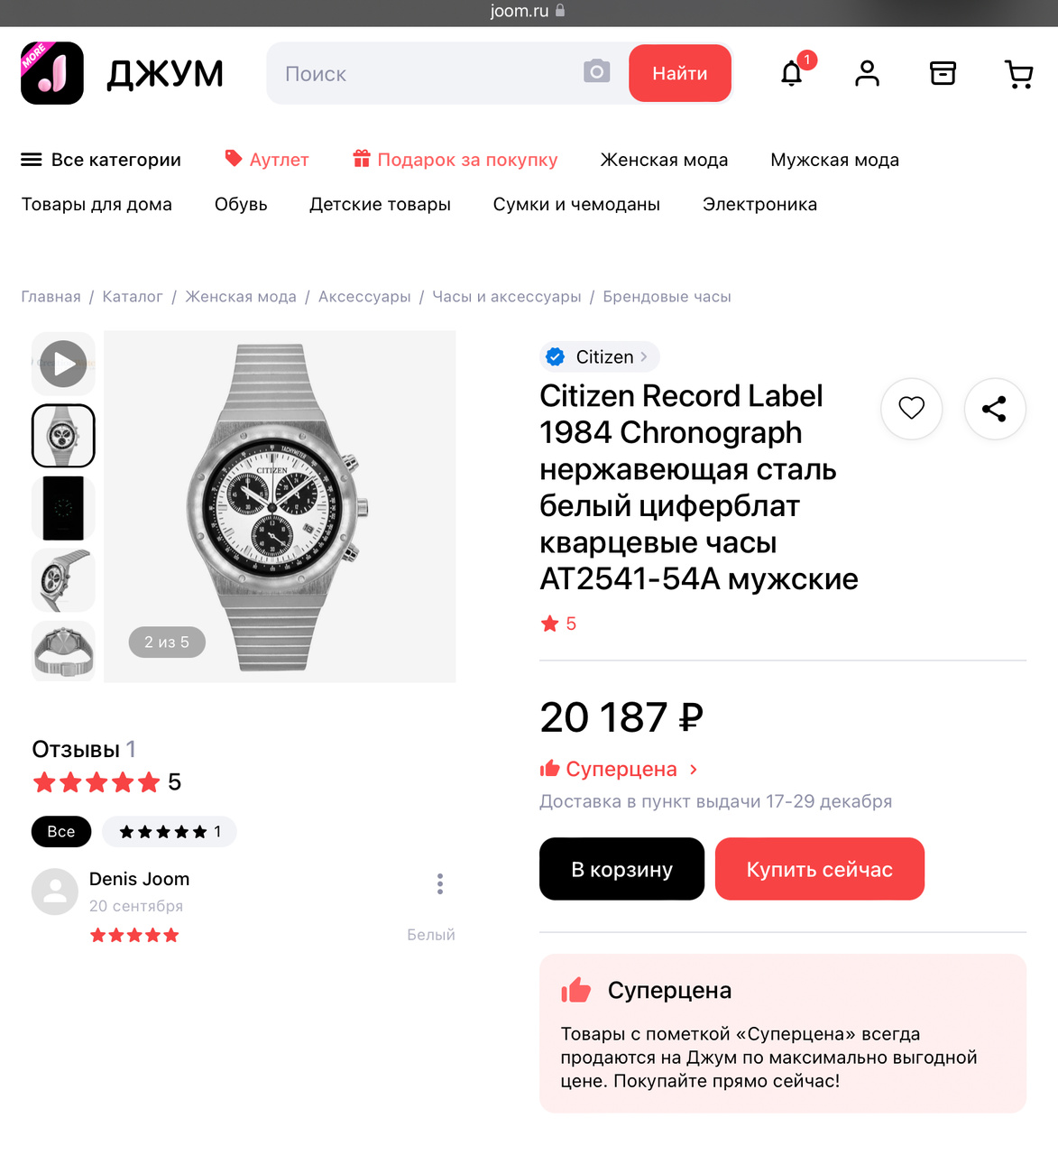Screen dimensions: 1058x1155
Task: Share the product via share icon
Action: [995, 409]
